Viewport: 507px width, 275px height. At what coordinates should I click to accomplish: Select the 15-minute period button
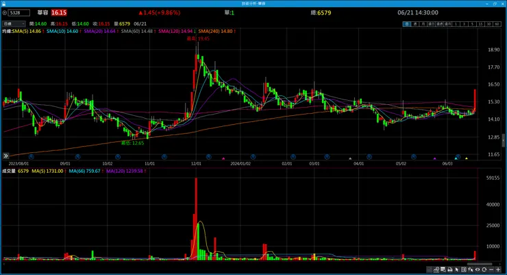[480, 24]
